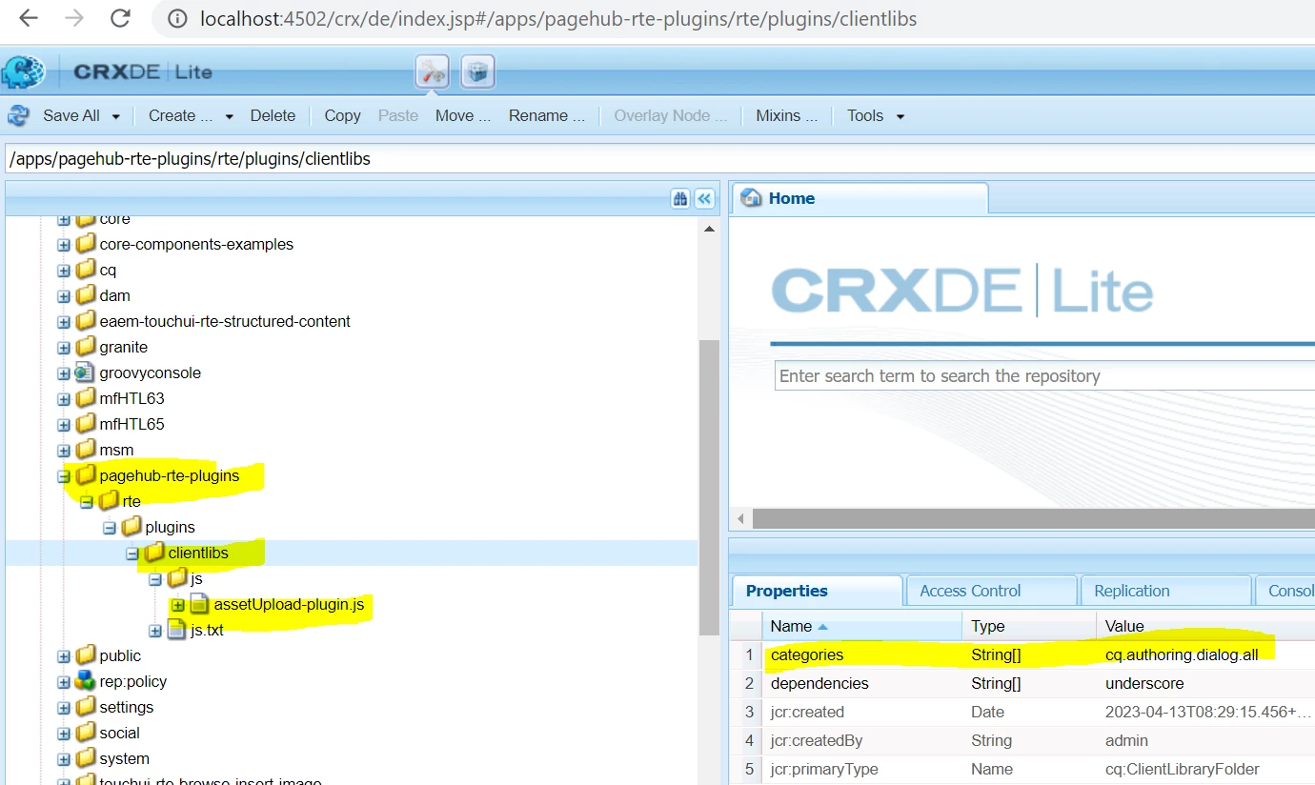This screenshot has height=785, width=1315.
Task: Click the assetUpload-plugin.js file icon
Action: [199, 604]
